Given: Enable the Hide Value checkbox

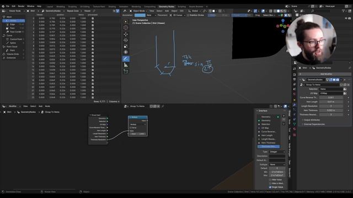Looking at the screenshot, I should tap(270, 180).
